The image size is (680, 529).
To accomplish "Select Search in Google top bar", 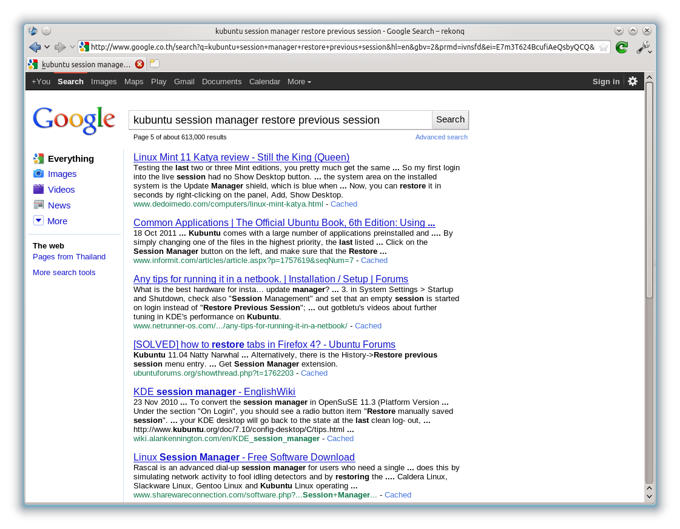I will (x=70, y=81).
